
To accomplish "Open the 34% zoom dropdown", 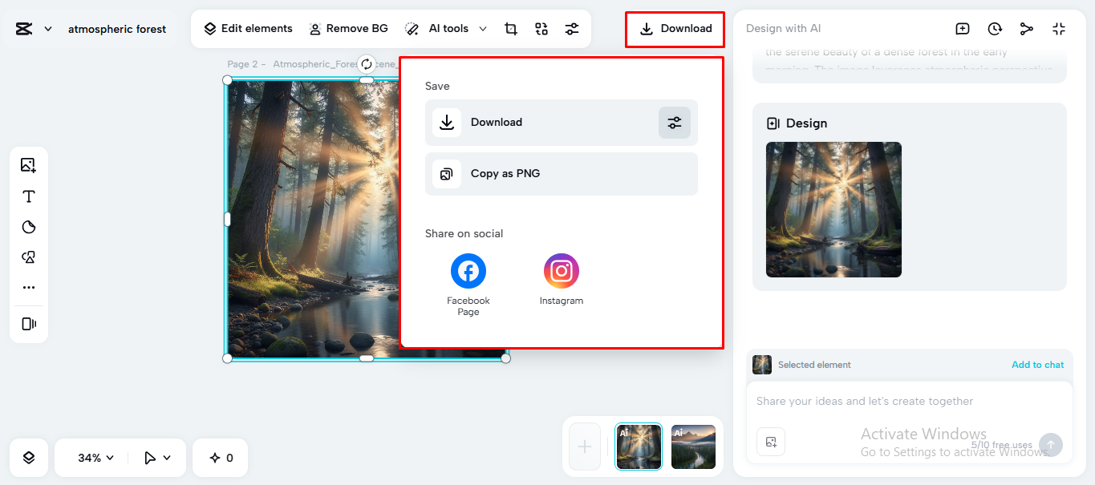I will [96, 458].
